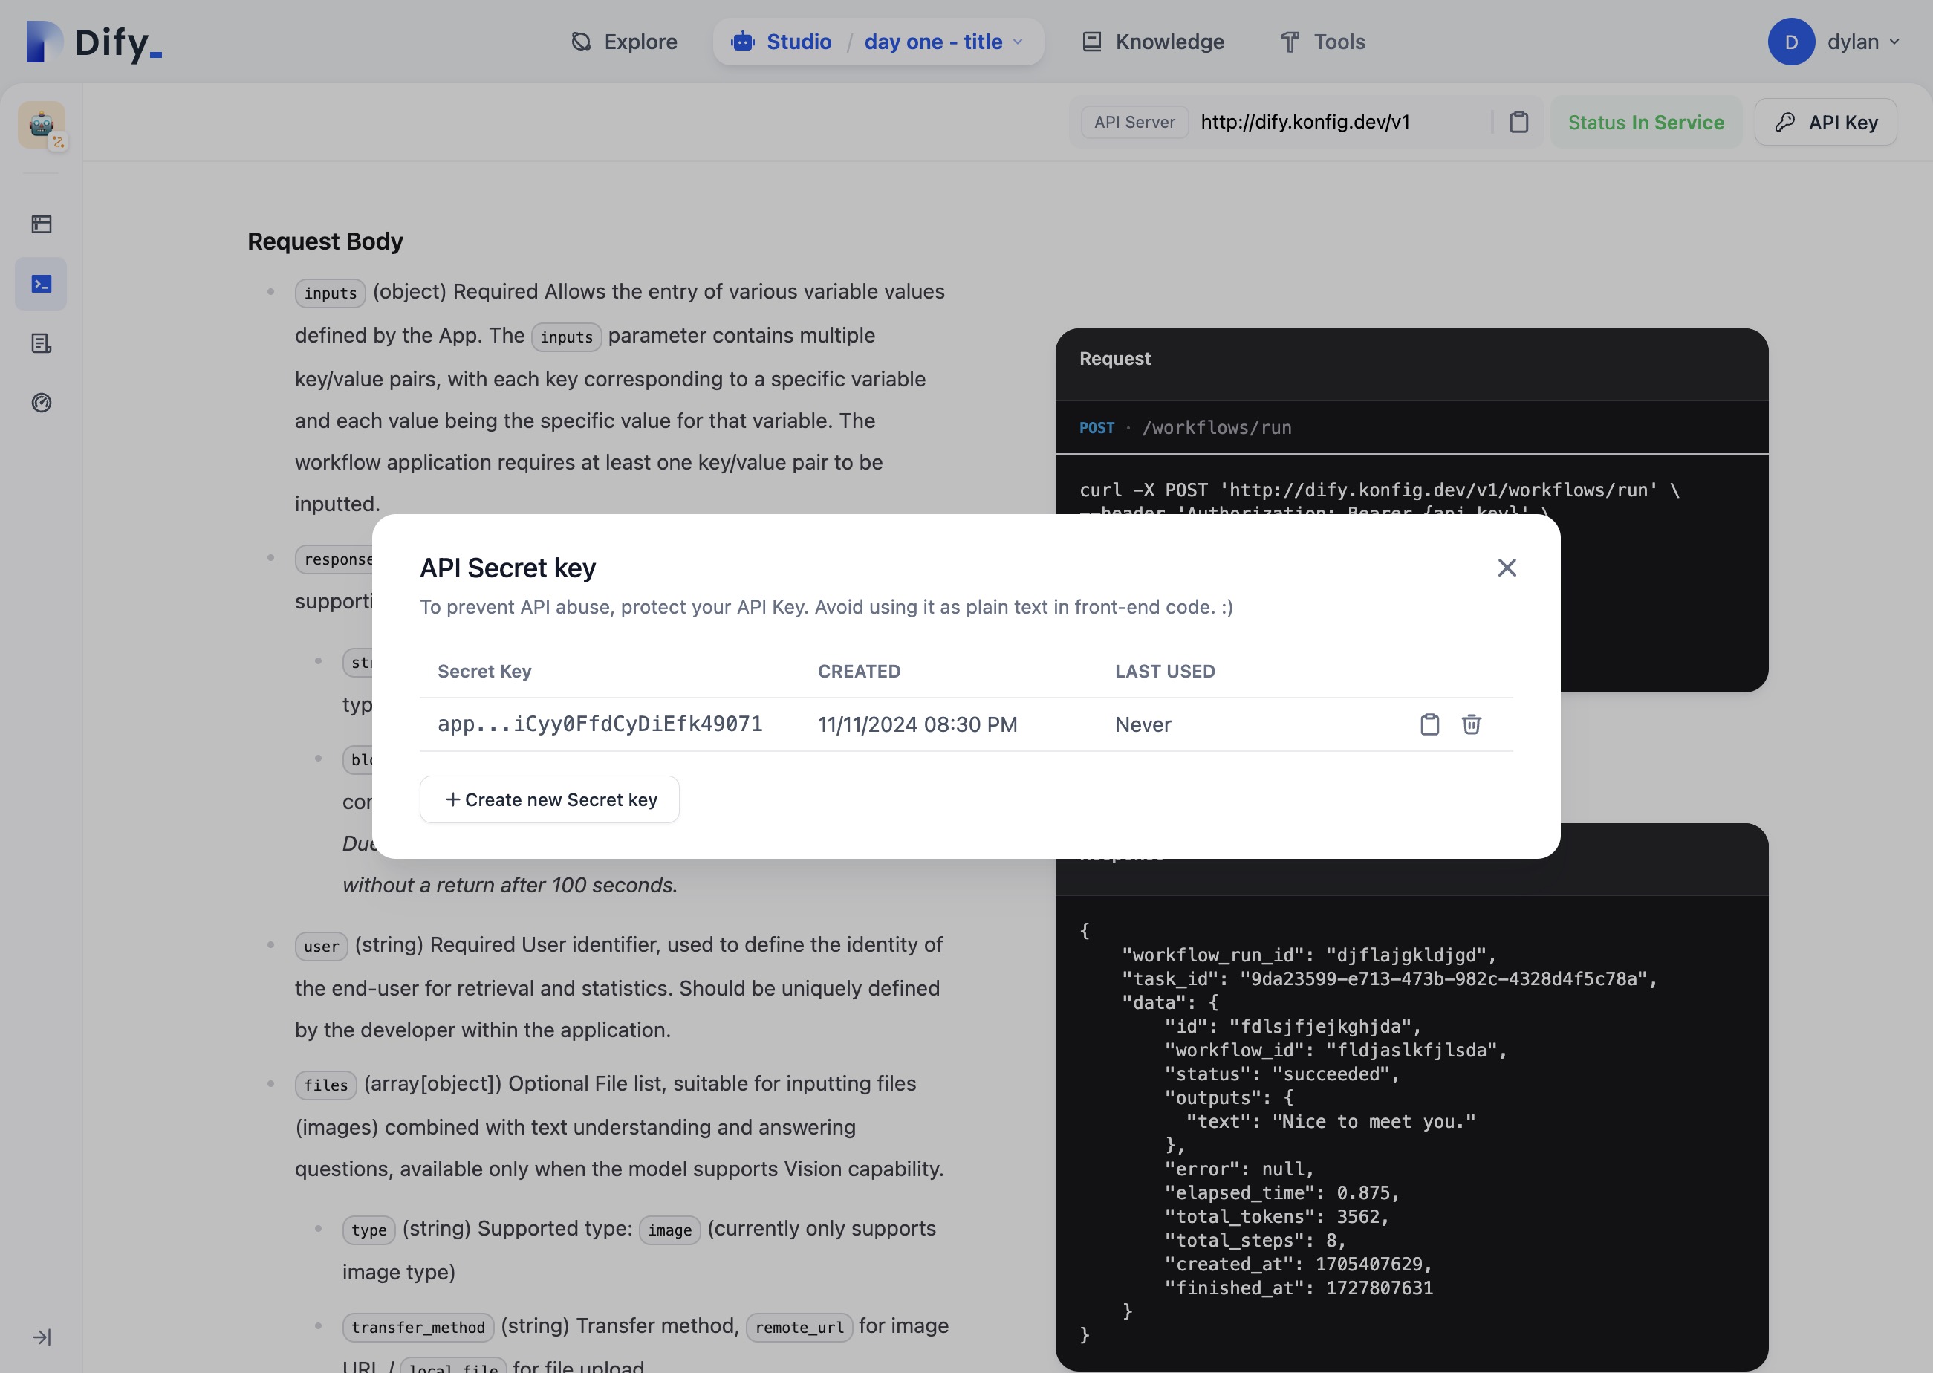Click the Status In Service indicator

(x=1646, y=123)
